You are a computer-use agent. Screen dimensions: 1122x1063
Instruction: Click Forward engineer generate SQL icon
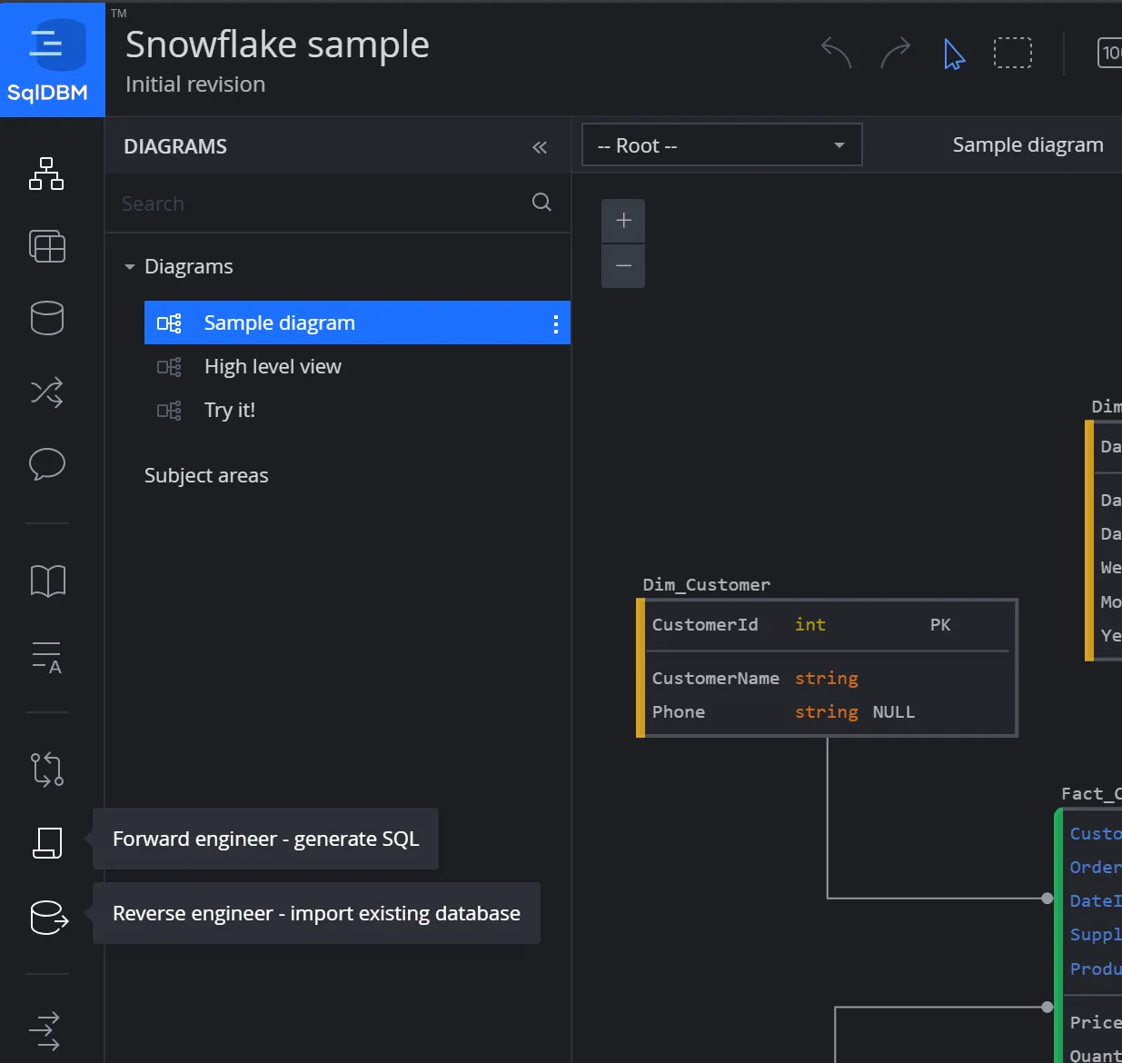pyautogui.click(x=47, y=842)
